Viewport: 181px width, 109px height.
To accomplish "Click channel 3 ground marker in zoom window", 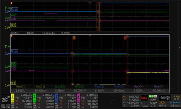I will [7, 54].
